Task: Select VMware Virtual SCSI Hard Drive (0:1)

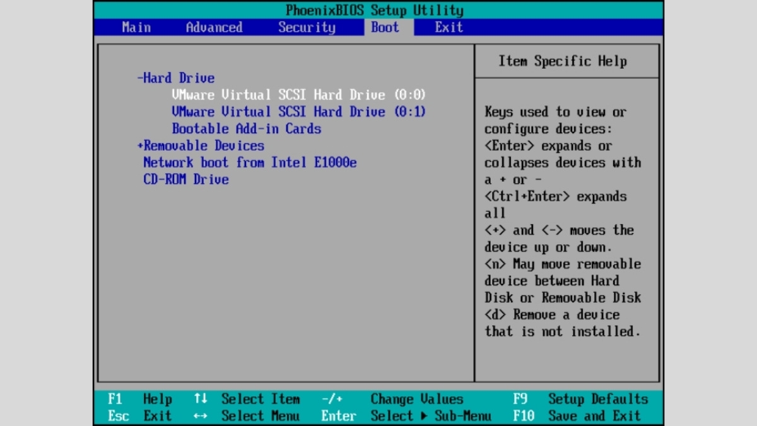Action: 299,112
